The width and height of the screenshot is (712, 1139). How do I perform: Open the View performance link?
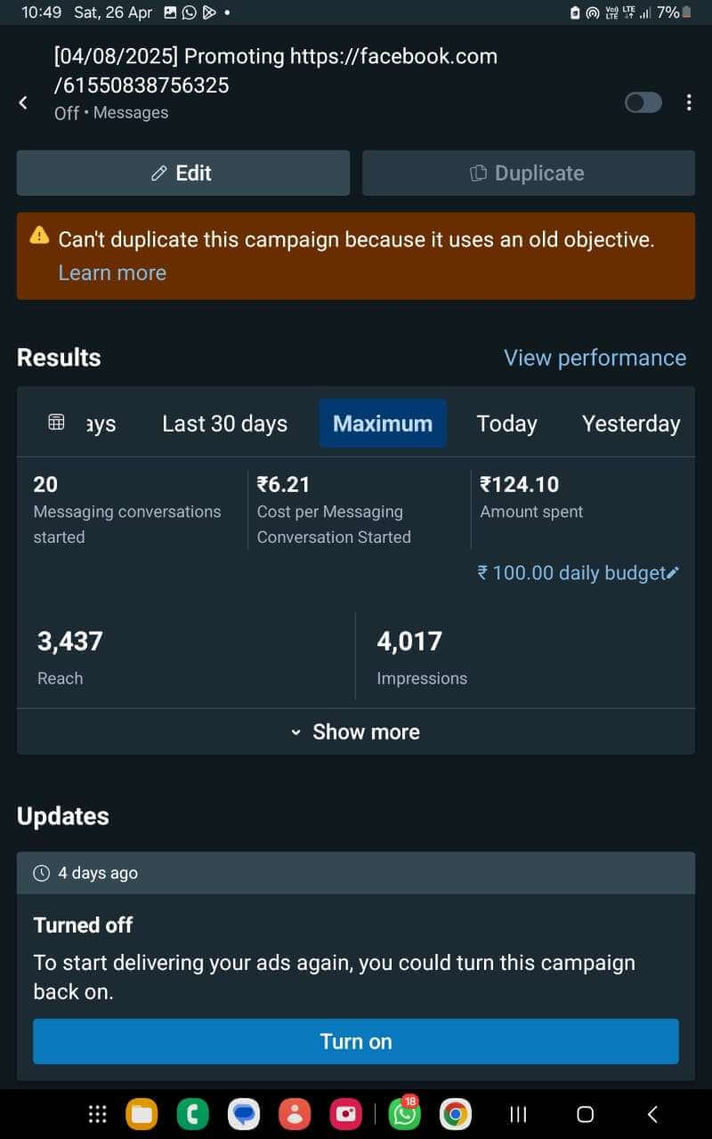pyautogui.click(x=595, y=358)
